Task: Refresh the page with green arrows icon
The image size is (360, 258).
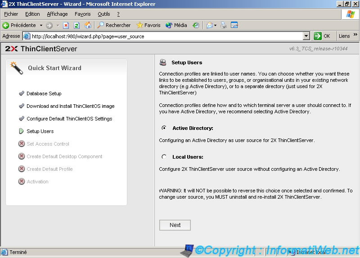Action: tap(76, 25)
